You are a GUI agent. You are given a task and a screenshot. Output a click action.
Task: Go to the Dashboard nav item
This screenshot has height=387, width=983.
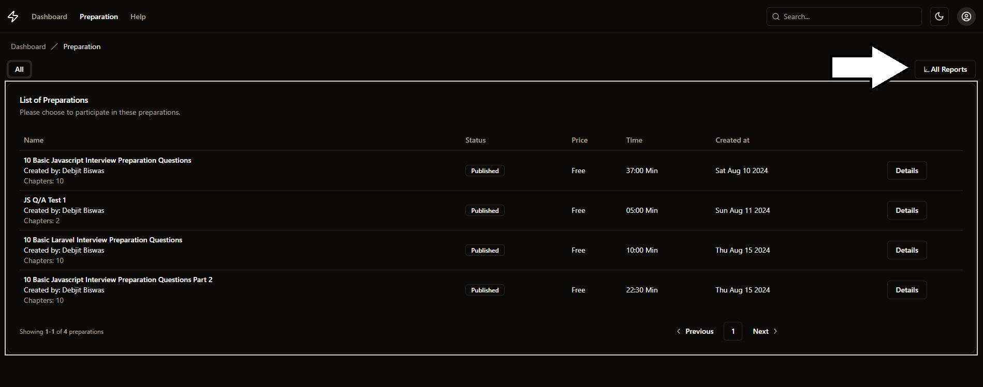tap(49, 17)
